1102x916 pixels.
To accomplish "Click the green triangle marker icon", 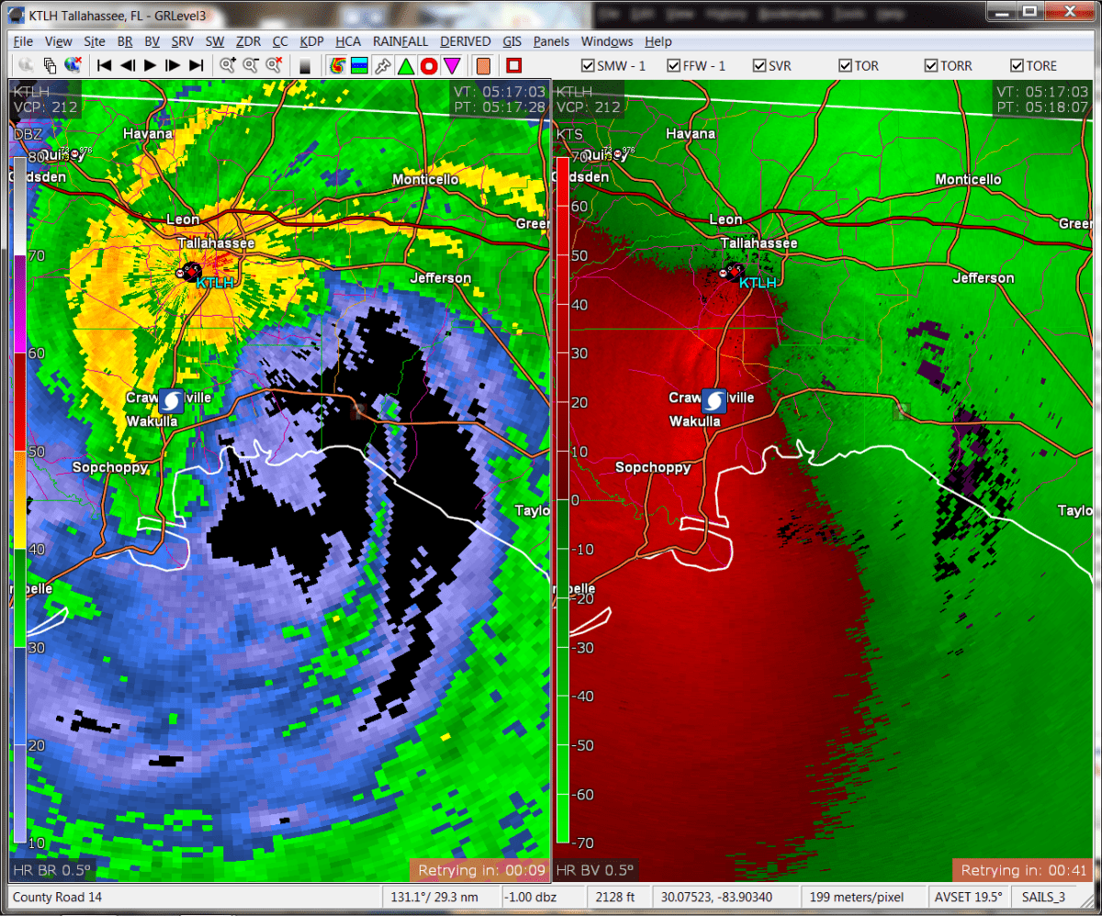I will click(x=405, y=65).
